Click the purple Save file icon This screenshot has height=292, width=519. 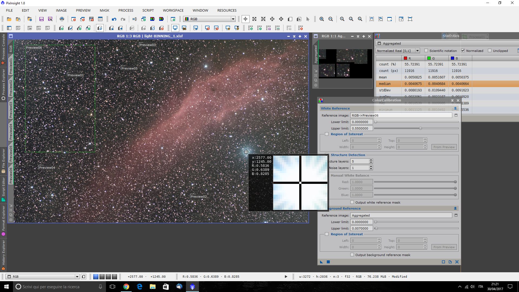[41, 19]
